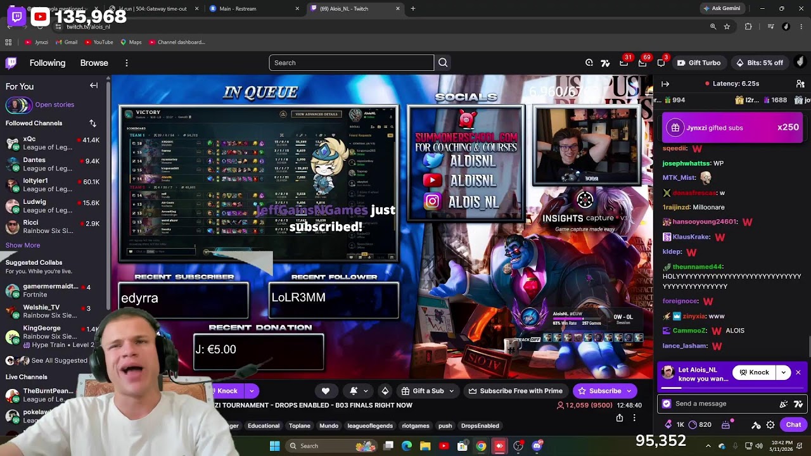
Task: Open stories in the sidebar
Action: [x=40, y=104]
